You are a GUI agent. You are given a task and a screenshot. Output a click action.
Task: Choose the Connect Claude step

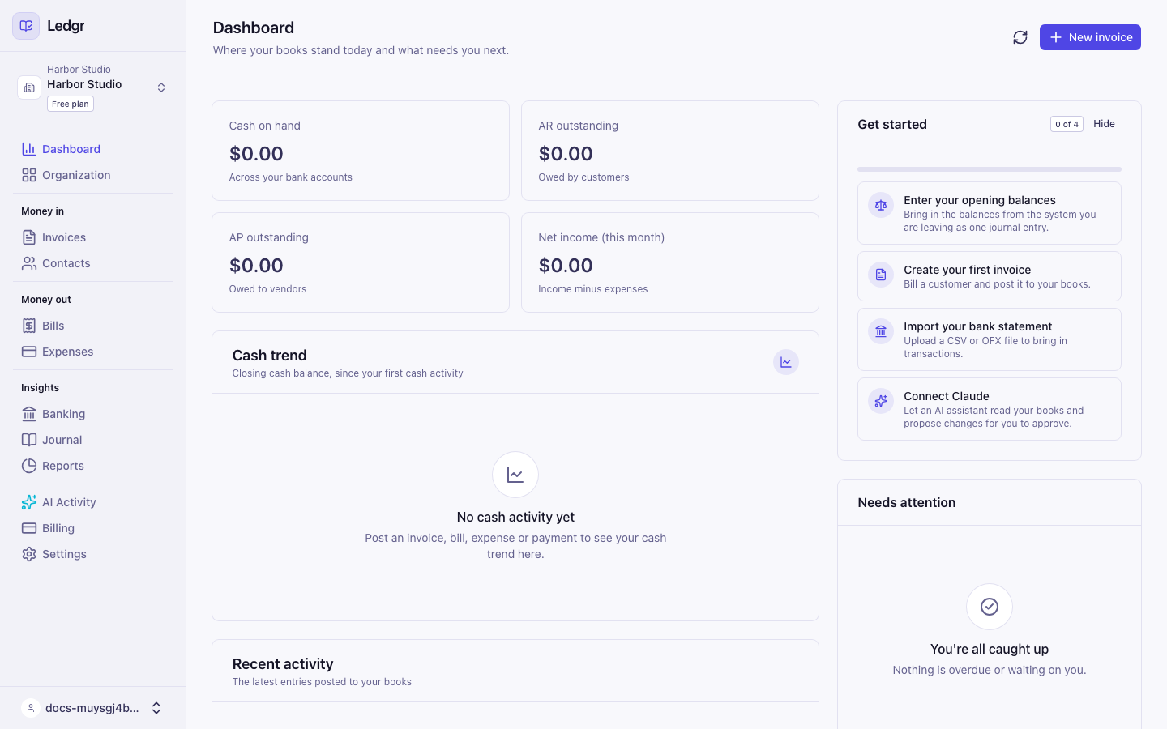tap(990, 409)
